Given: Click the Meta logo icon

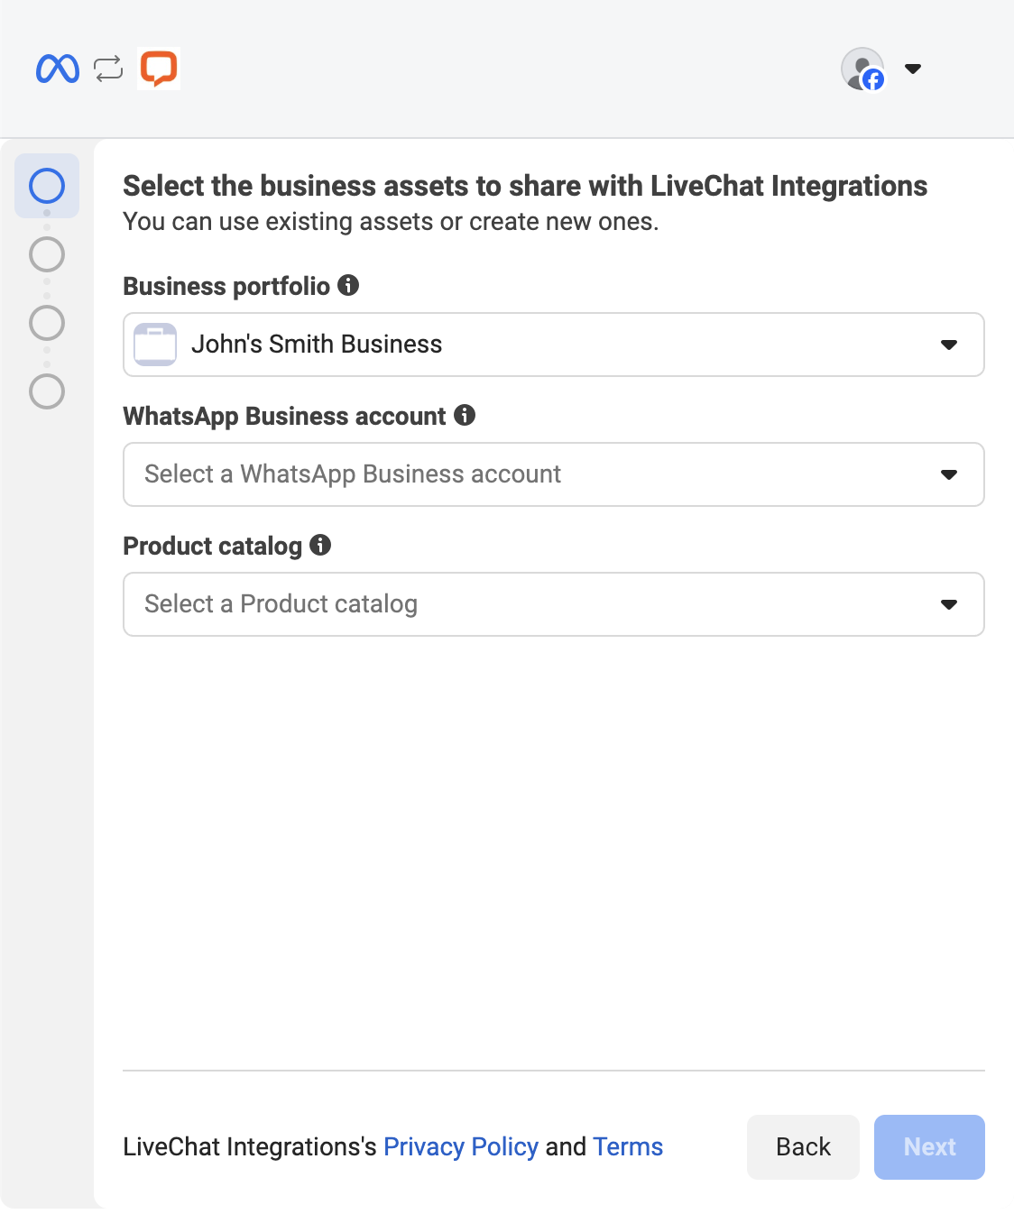Looking at the screenshot, I should (x=58, y=69).
